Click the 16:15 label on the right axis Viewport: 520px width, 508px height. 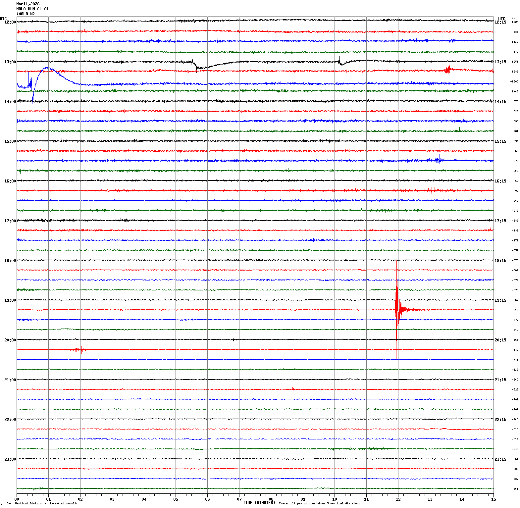pyautogui.click(x=500, y=181)
